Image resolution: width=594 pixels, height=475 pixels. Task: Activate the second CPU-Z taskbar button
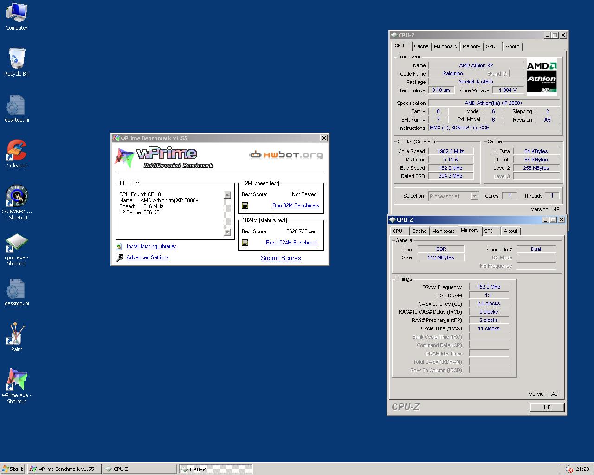click(x=216, y=469)
